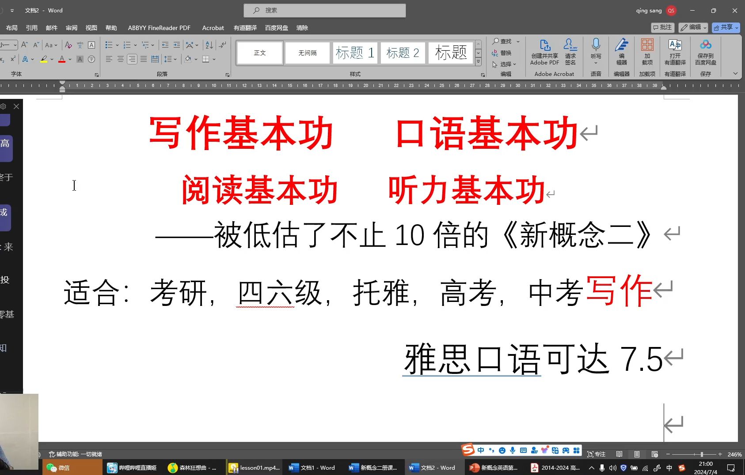Open 审阅 ribbon tab
745x475 pixels.
[x=72, y=28]
